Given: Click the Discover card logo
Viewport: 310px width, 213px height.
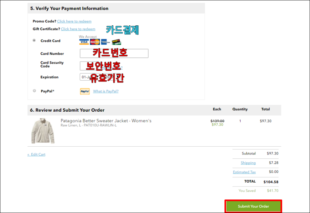Looking at the screenshot, I should 116,42.
